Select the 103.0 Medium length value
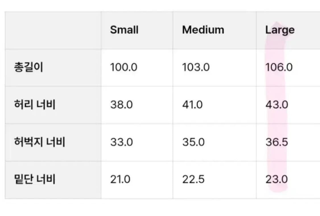 pos(196,67)
